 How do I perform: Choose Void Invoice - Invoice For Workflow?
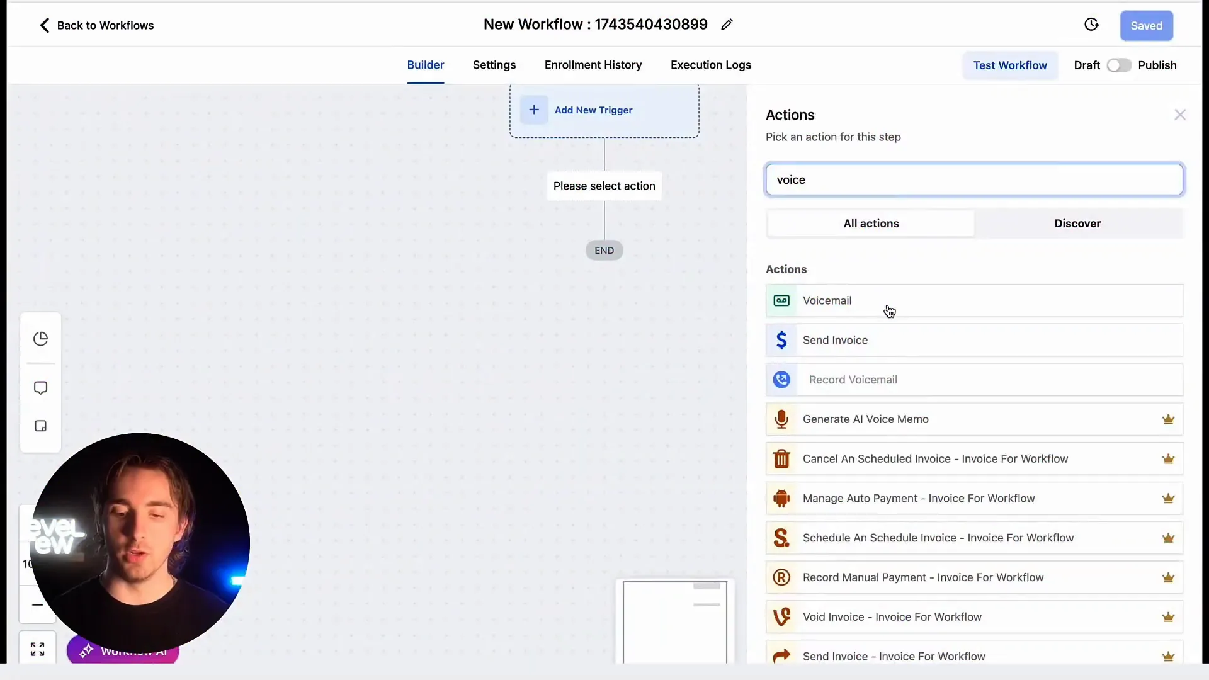tap(974, 617)
